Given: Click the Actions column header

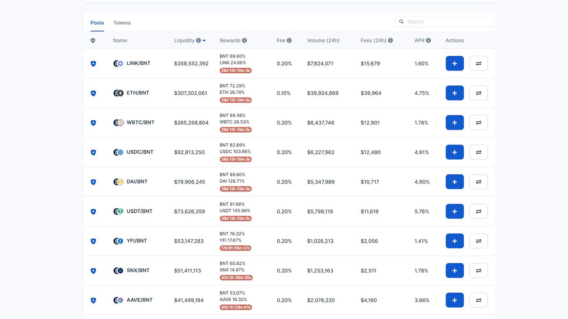Looking at the screenshot, I should pyautogui.click(x=454, y=41).
